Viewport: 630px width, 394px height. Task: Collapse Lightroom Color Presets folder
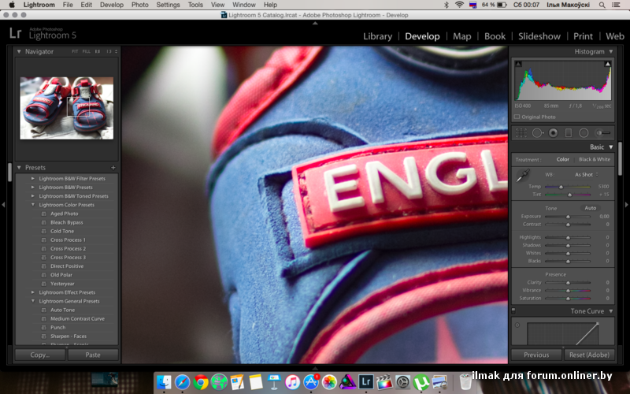coord(33,205)
